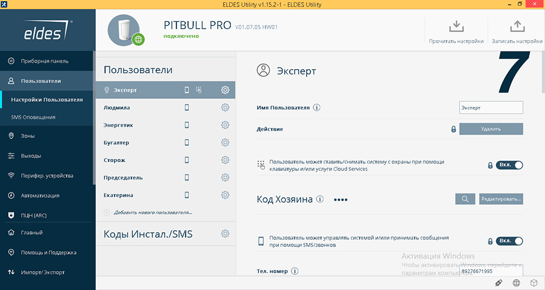Show info for Код Хозяина
The width and height of the screenshot is (545, 290).
(320, 199)
